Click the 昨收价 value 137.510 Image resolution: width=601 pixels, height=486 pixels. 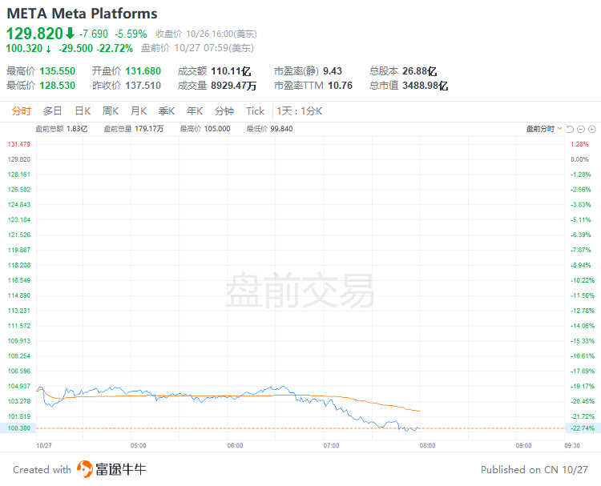(x=143, y=86)
